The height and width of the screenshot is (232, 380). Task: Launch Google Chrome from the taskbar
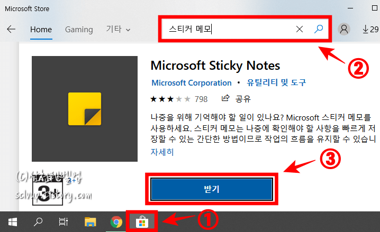coord(116,222)
